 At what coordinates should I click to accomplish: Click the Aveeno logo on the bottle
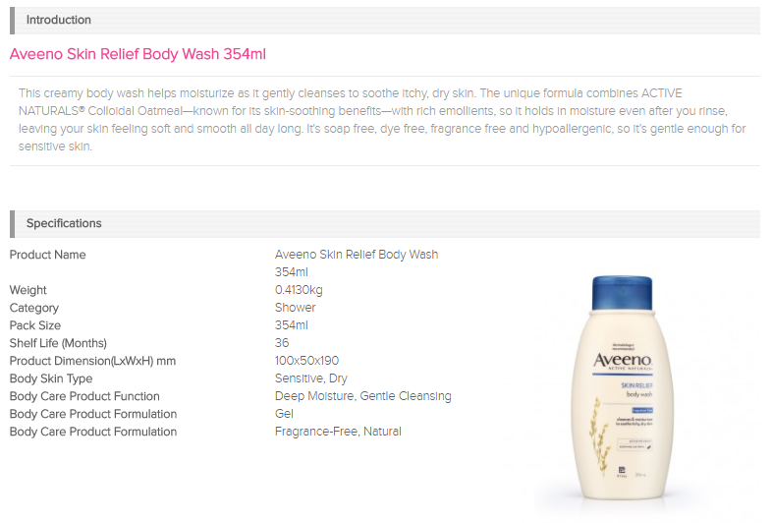tap(623, 361)
